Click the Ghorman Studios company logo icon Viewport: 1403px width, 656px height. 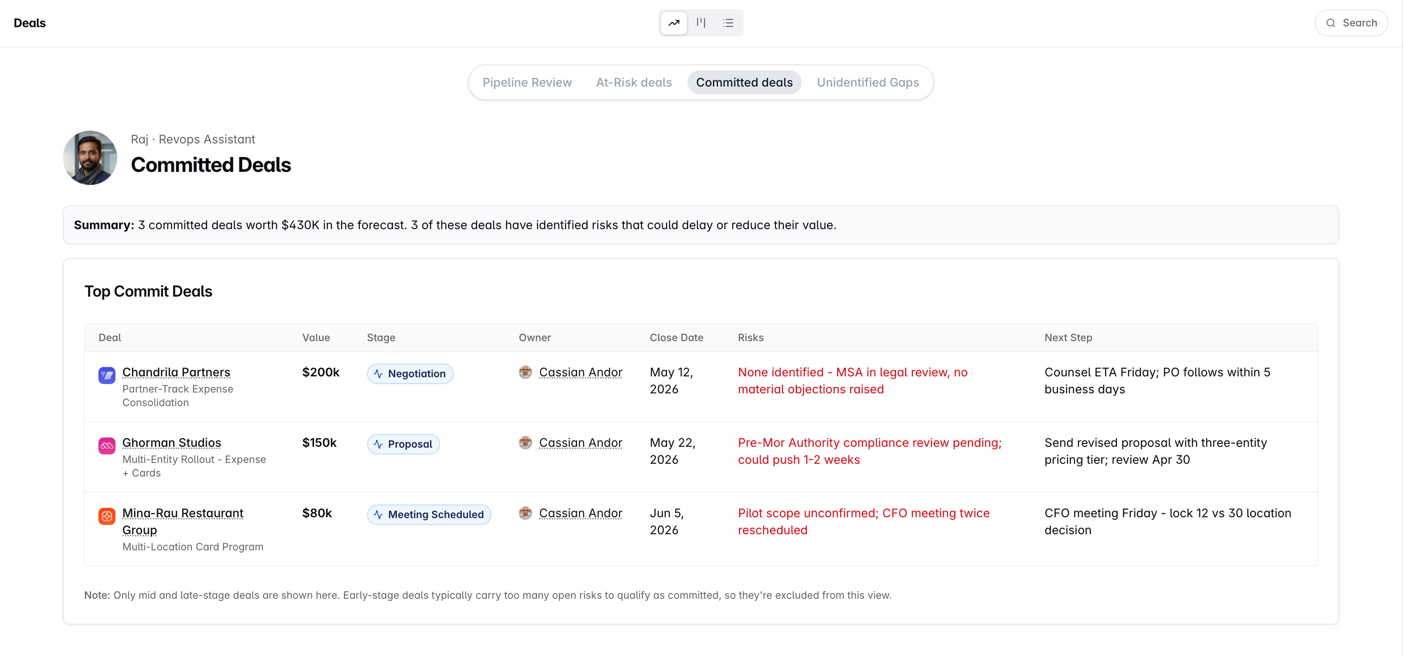click(x=107, y=445)
